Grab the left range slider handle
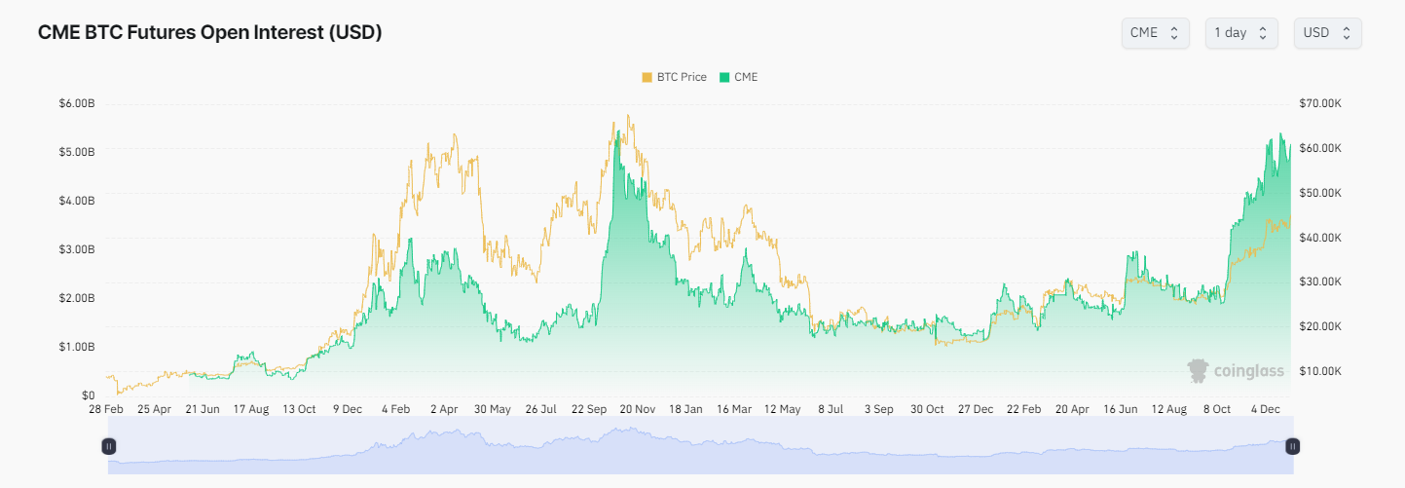This screenshot has height=488, width=1405. 109,446
